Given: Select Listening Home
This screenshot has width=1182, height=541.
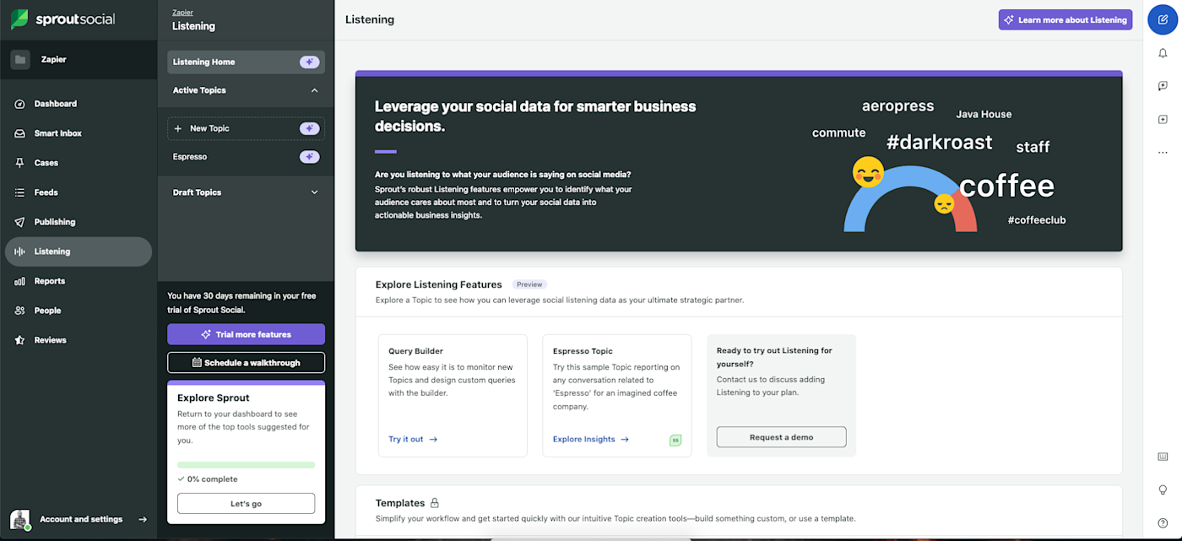Looking at the screenshot, I should [x=246, y=62].
